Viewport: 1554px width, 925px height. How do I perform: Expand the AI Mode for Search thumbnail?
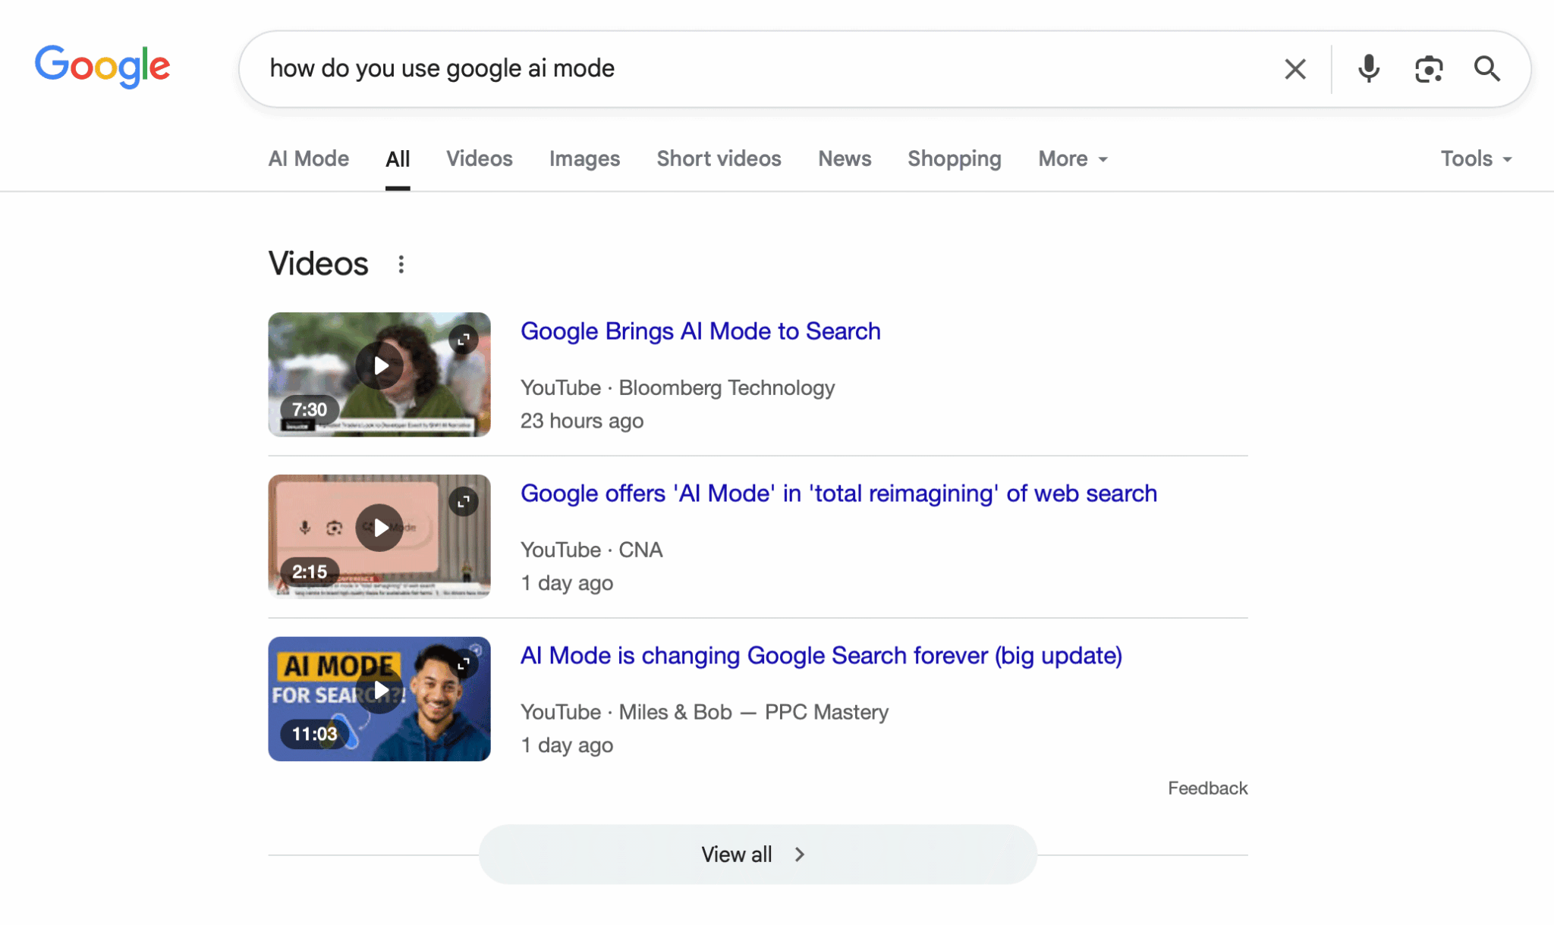[x=464, y=663]
